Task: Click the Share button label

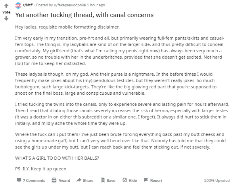Action: [x=88, y=180]
